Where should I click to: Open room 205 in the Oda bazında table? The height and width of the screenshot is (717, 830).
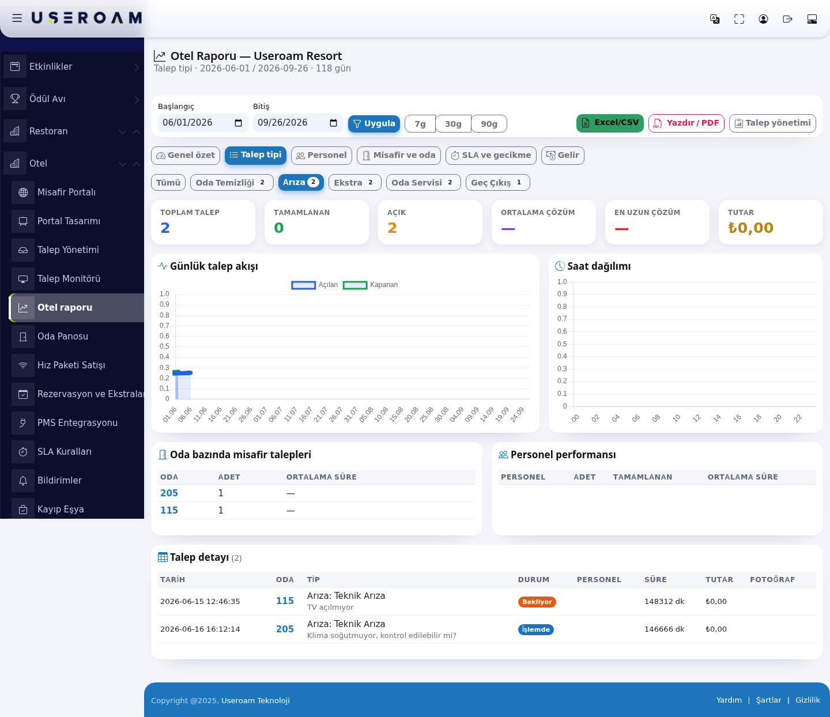[169, 493]
